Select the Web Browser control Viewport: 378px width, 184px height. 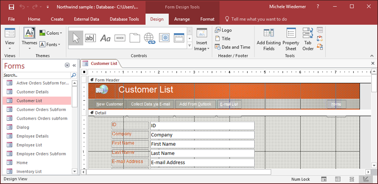(x=164, y=38)
